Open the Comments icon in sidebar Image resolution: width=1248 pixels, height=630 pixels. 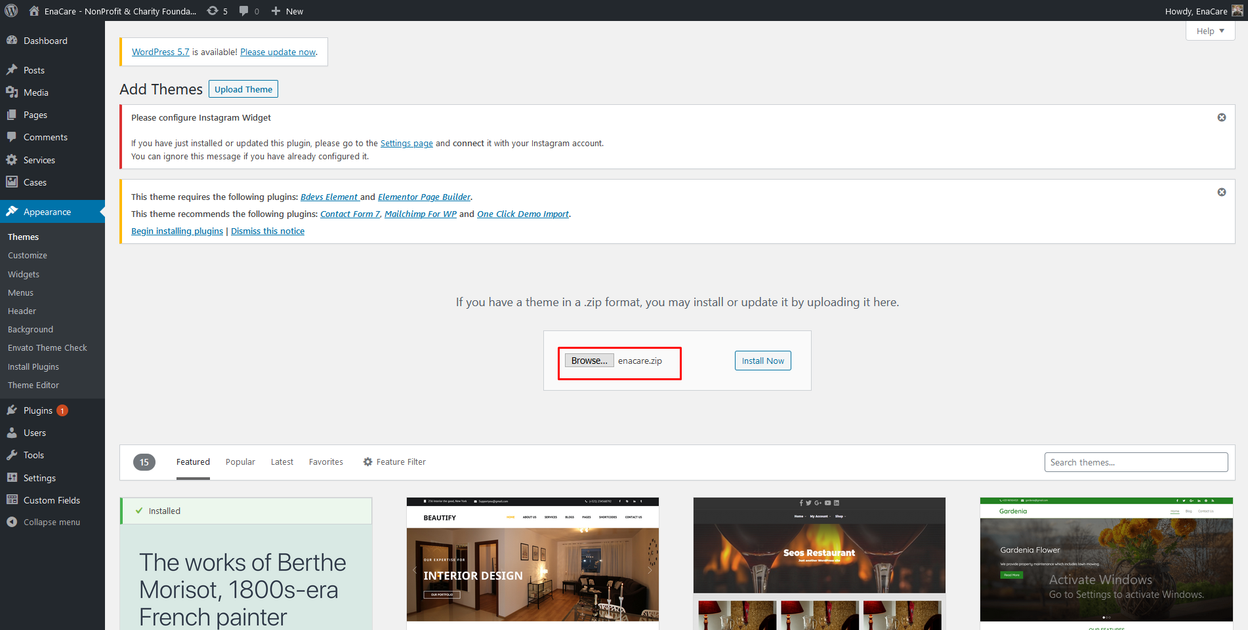coord(12,136)
